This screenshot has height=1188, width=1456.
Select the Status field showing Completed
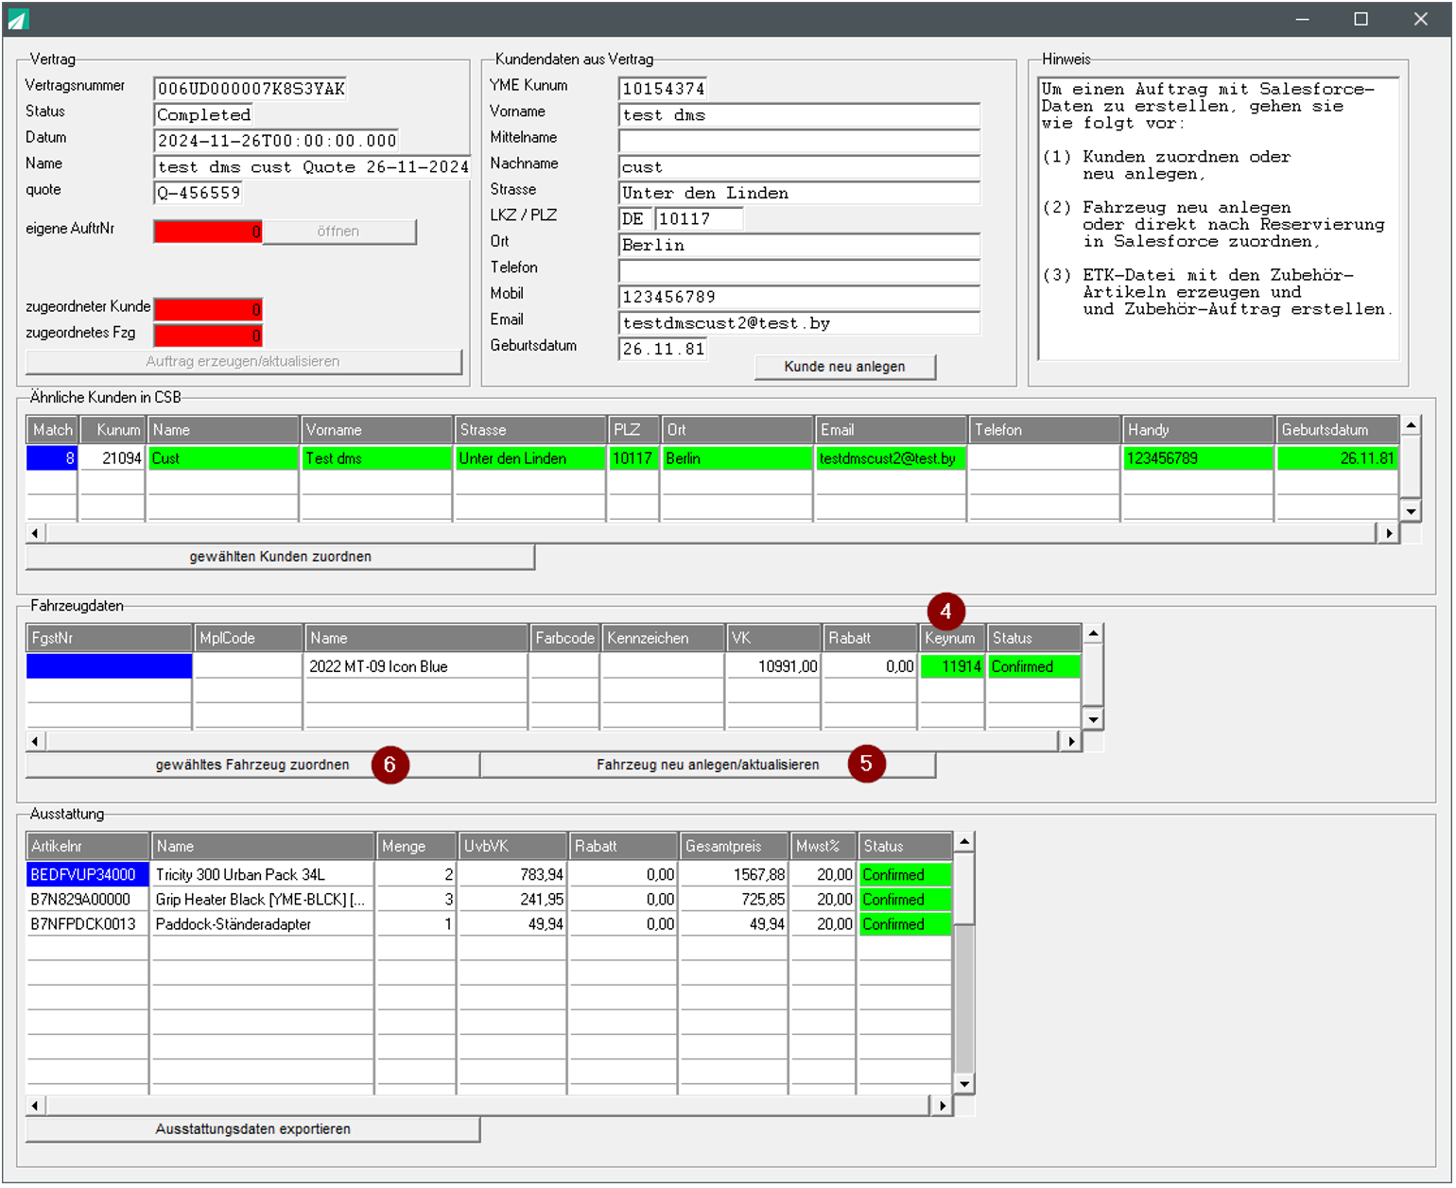tap(203, 115)
